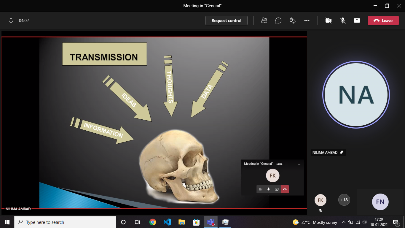Open Visual Studio Code from the taskbar
Viewport: 405px width, 228px height.
click(167, 222)
